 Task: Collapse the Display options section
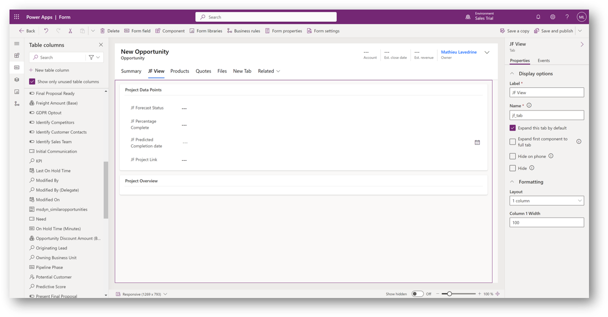(512, 73)
